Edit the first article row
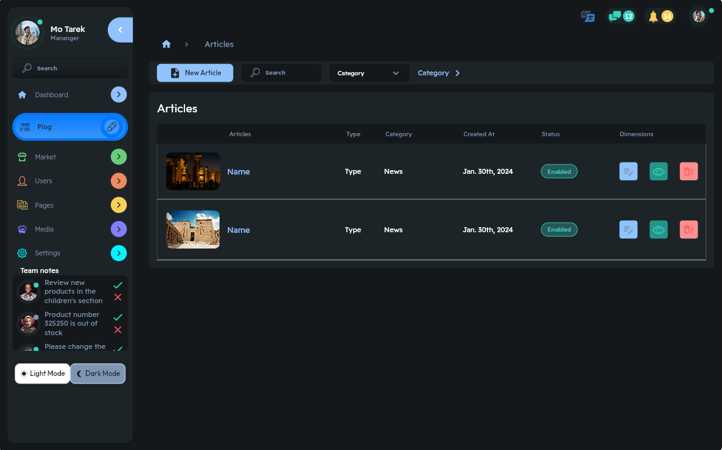722x450 pixels. [x=628, y=171]
